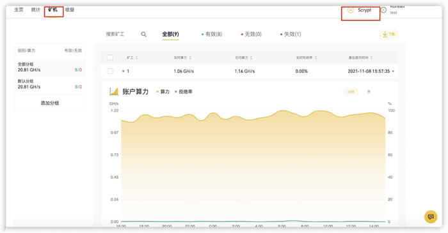Click the 添加分组 button

click(x=50, y=103)
